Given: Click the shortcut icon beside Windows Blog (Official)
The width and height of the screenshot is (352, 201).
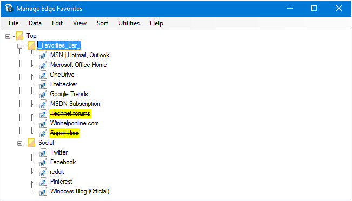Looking at the screenshot, I should tap(43, 191).
